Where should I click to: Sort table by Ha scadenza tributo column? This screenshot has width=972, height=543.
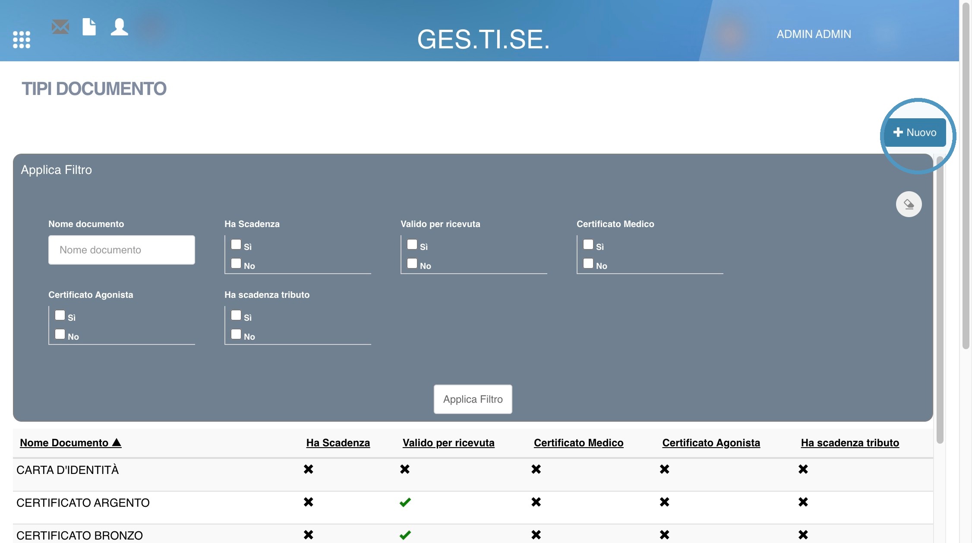click(850, 443)
